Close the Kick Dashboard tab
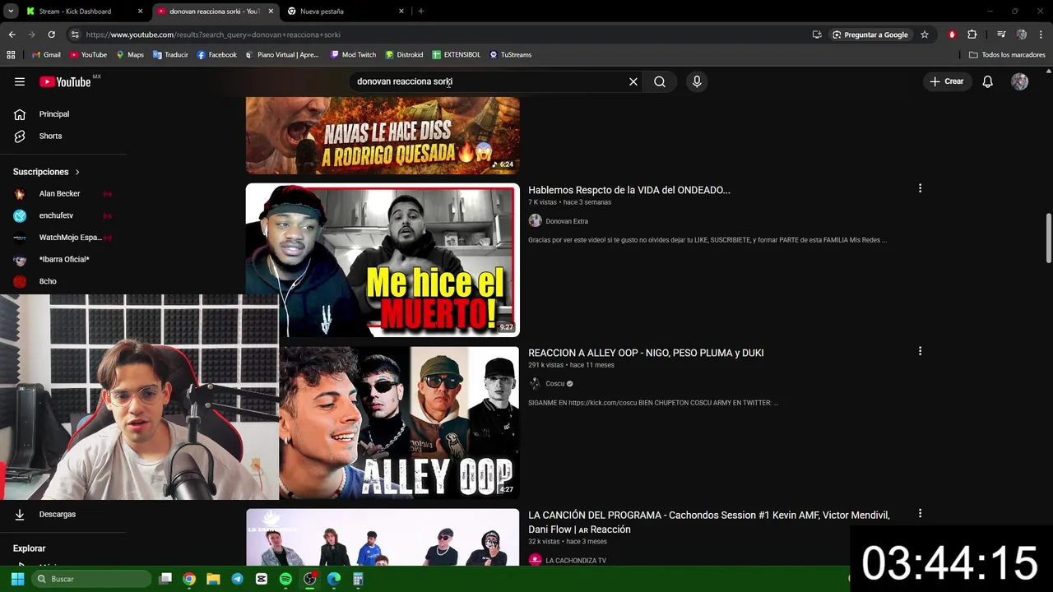The width and height of the screenshot is (1053, 592). pyautogui.click(x=140, y=12)
